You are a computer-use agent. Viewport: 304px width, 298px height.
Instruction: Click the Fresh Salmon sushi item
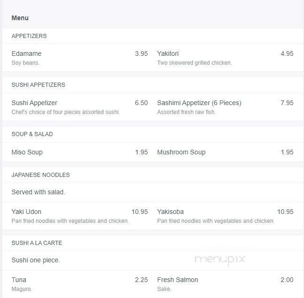coord(178,280)
